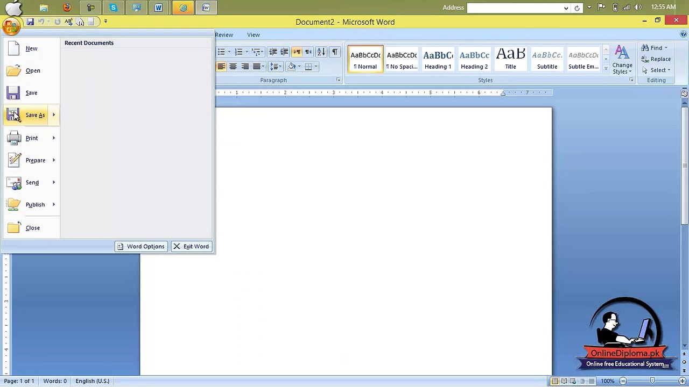The image size is (689, 387).
Task: Expand the Prepare submenu arrow
Action: tap(54, 160)
